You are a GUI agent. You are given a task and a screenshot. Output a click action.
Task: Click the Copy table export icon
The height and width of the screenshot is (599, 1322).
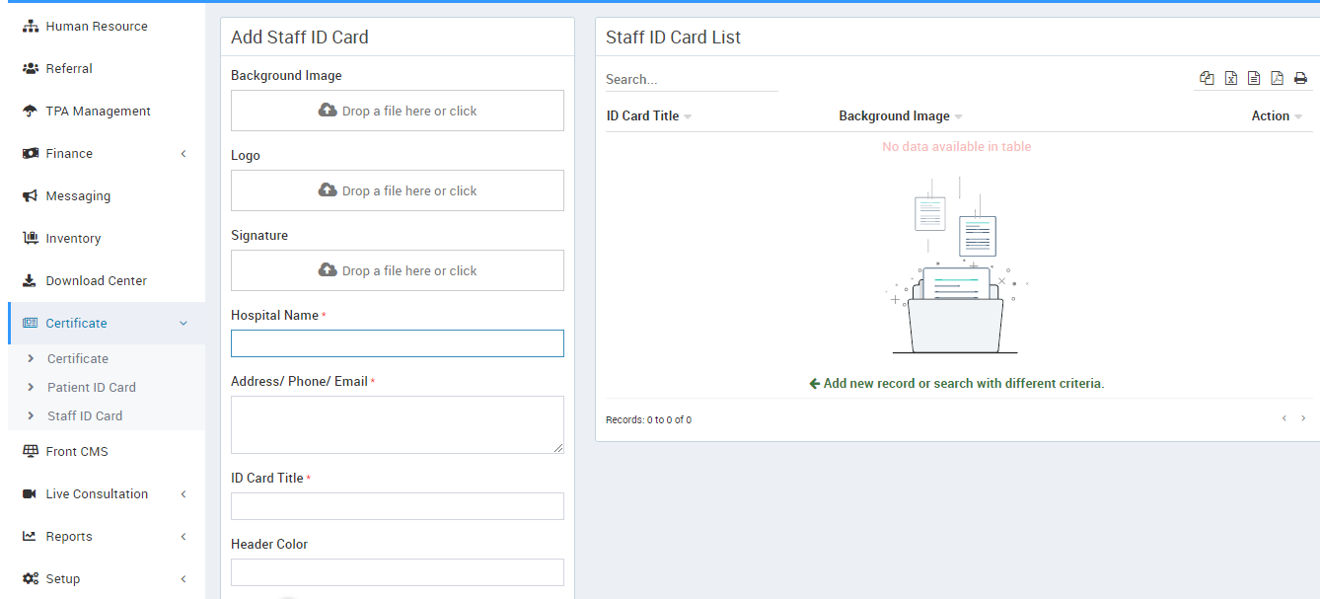pyautogui.click(x=1207, y=79)
